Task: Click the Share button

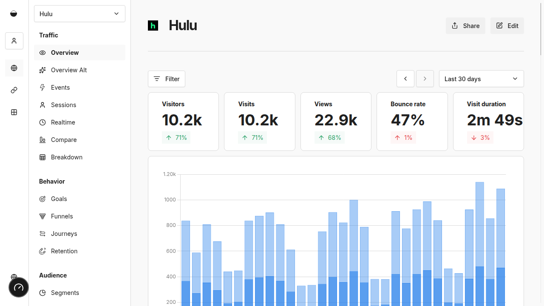Action: [465, 25]
